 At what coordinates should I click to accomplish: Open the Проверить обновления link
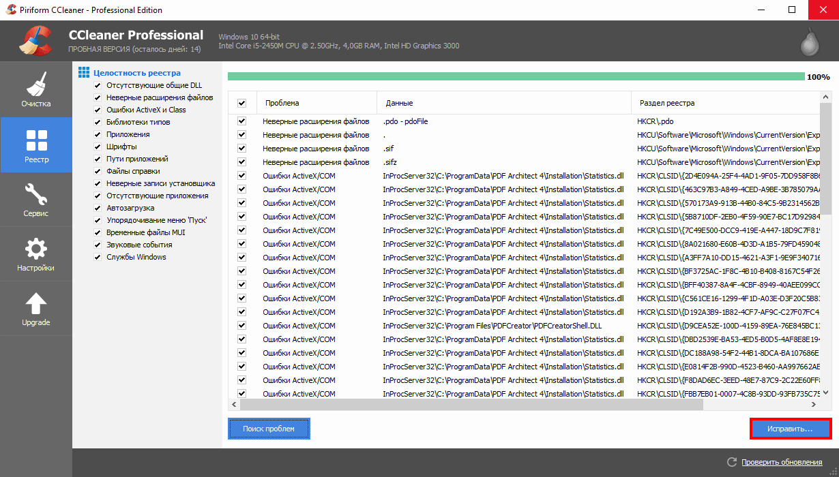pyautogui.click(x=782, y=462)
